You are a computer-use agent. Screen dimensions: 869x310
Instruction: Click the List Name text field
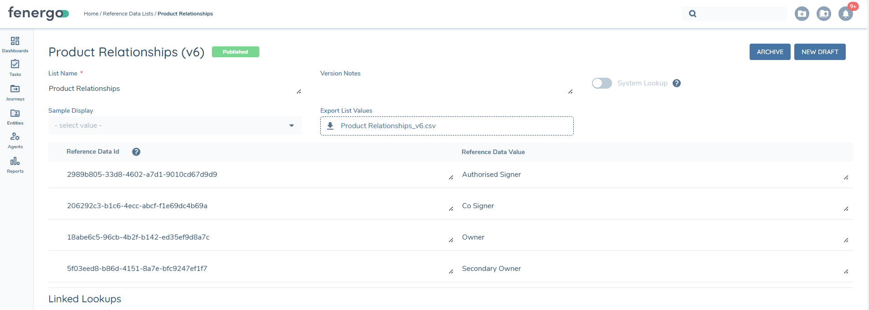click(175, 89)
